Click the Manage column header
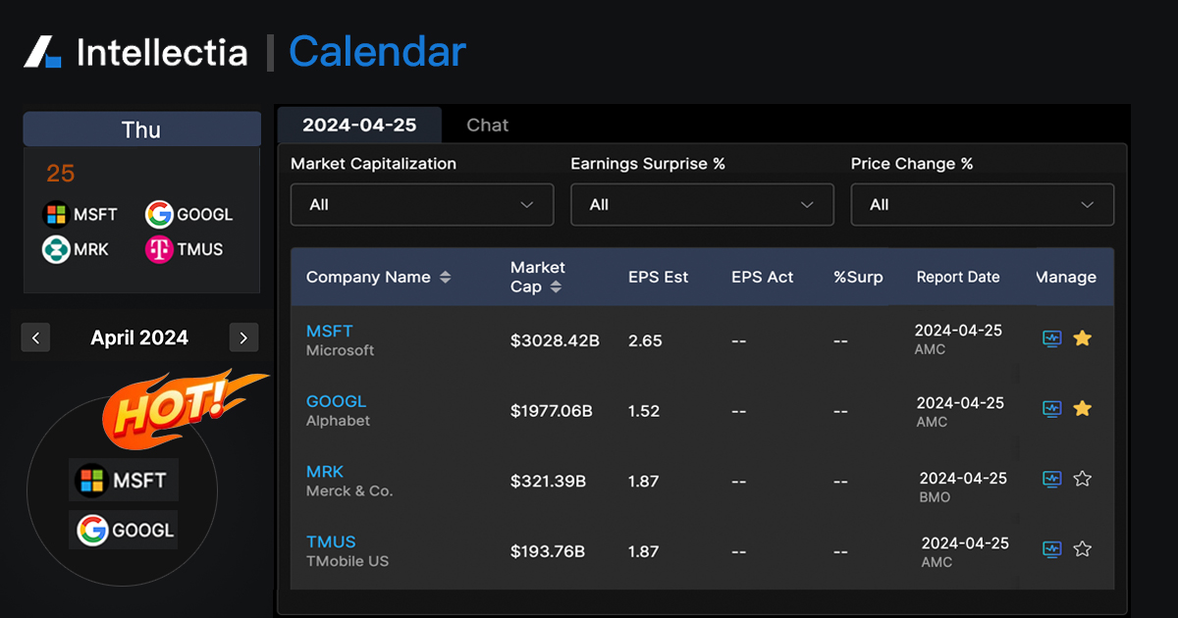The image size is (1178, 618). click(x=1066, y=278)
